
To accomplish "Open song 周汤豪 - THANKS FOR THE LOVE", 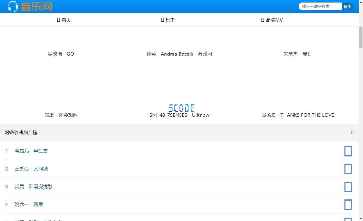I will point(298,115).
